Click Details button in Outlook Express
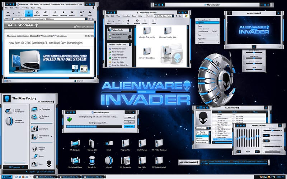The height and width of the screenshot is (179, 287). point(129,126)
